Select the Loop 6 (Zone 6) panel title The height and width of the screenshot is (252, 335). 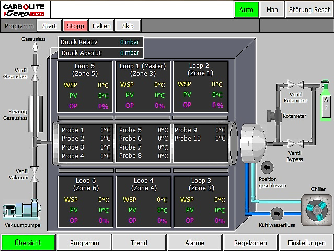(x=86, y=185)
